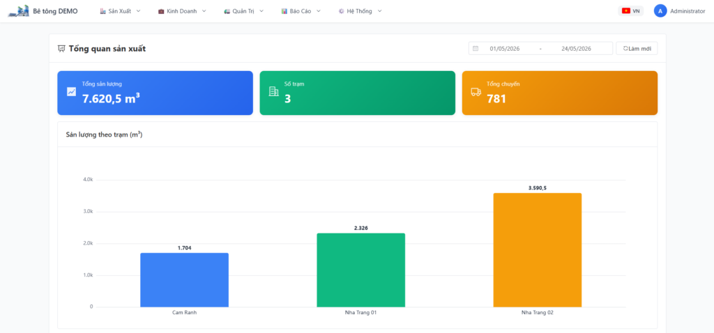Click the truck icon on Tổng chuyến card
This screenshot has width=714, height=333.
[476, 92]
